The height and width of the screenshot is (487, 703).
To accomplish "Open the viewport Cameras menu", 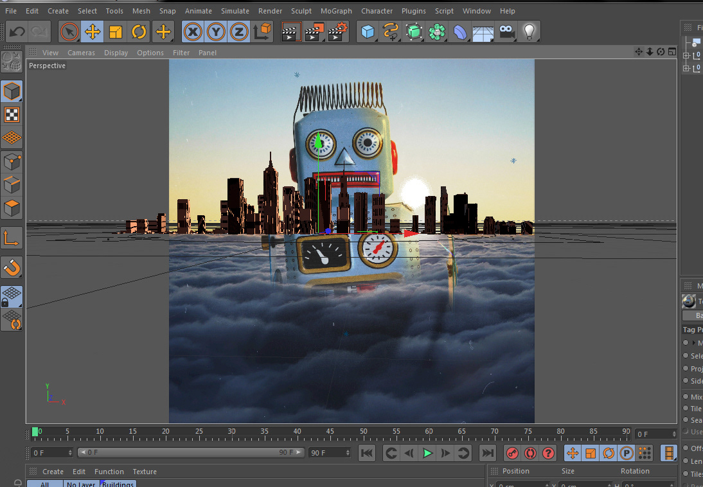I will [81, 53].
